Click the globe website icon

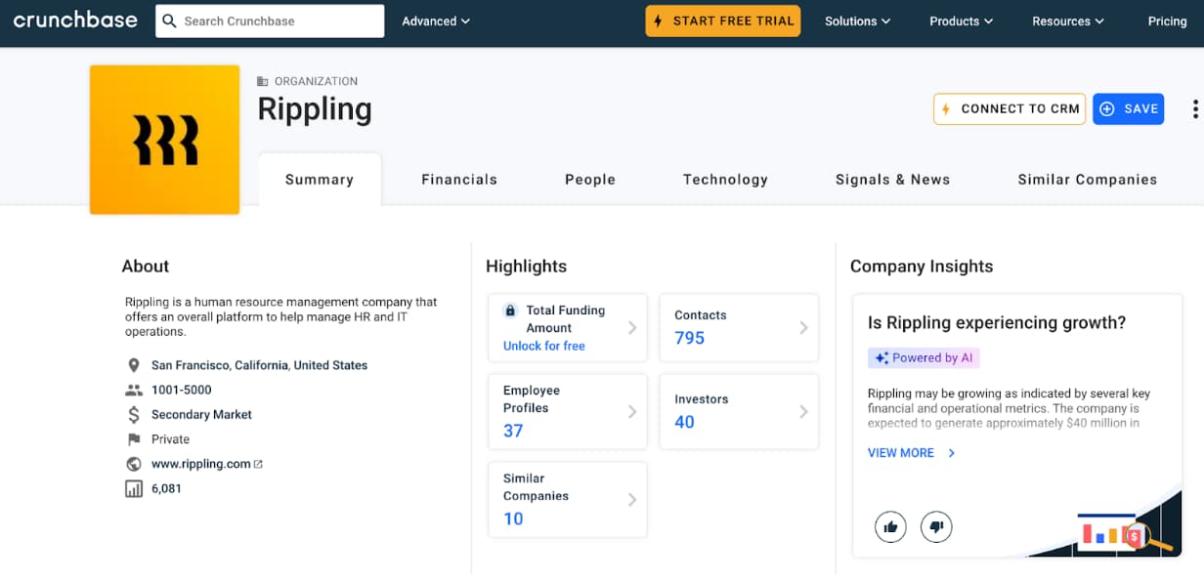[134, 464]
